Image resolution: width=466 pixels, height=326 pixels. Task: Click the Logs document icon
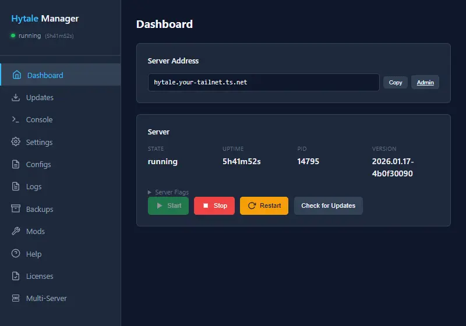16,186
